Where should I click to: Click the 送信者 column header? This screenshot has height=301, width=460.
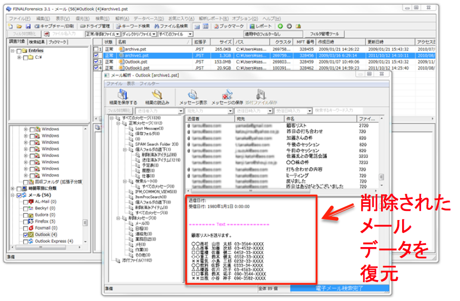pos(194,118)
